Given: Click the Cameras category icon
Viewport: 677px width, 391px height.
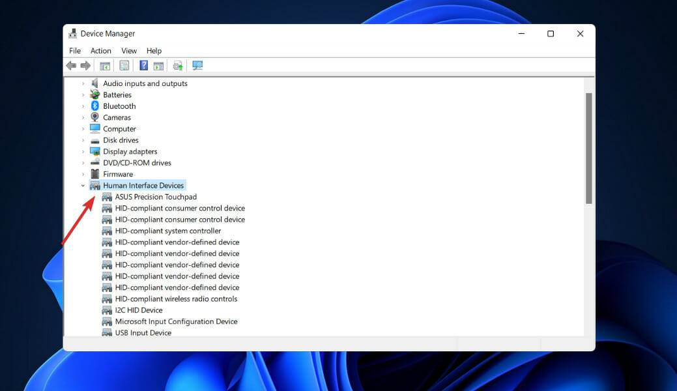Looking at the screenshot, I should pyautogui.click(x=95, y=117).
